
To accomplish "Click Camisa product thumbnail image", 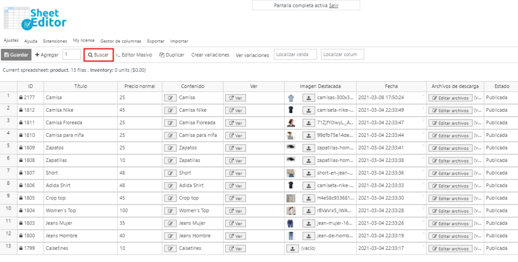I will [x=291, y=98].
